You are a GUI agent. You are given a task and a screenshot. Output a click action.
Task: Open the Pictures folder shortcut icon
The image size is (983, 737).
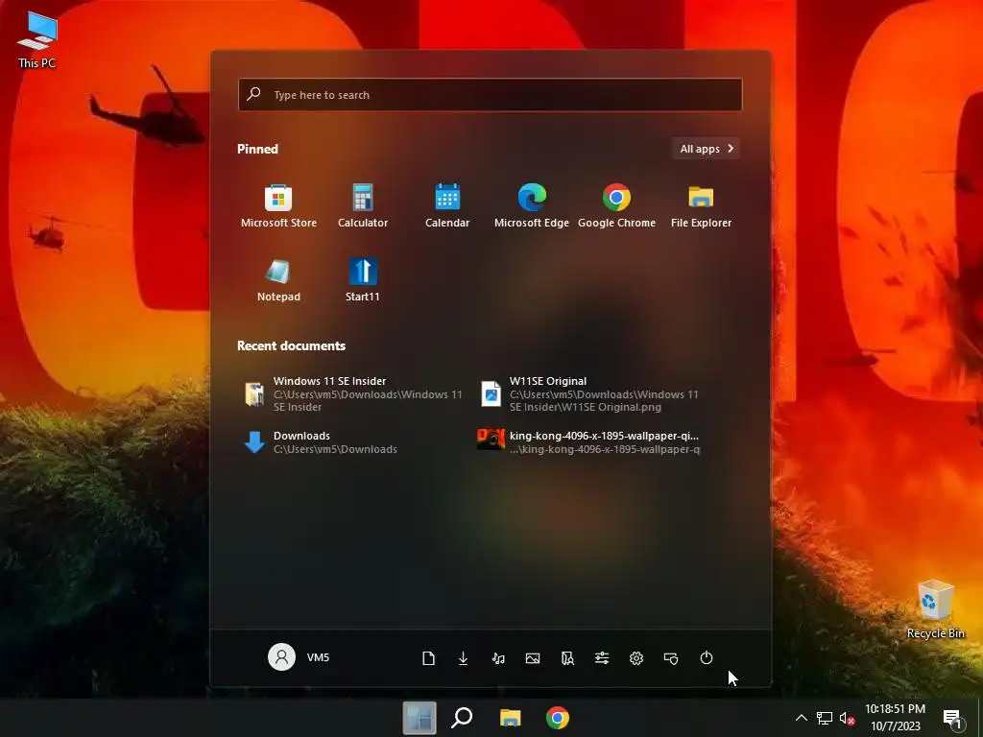coord(532,658)
